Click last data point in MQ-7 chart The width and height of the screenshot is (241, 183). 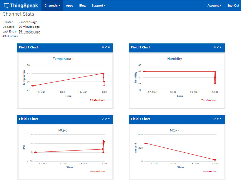point(215,160)
